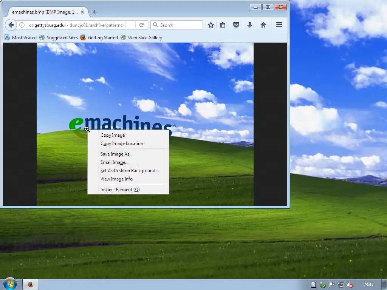Open site information icon in address bar
The width and height of the screenshot is (387, 290).
(x=22, y=25)
